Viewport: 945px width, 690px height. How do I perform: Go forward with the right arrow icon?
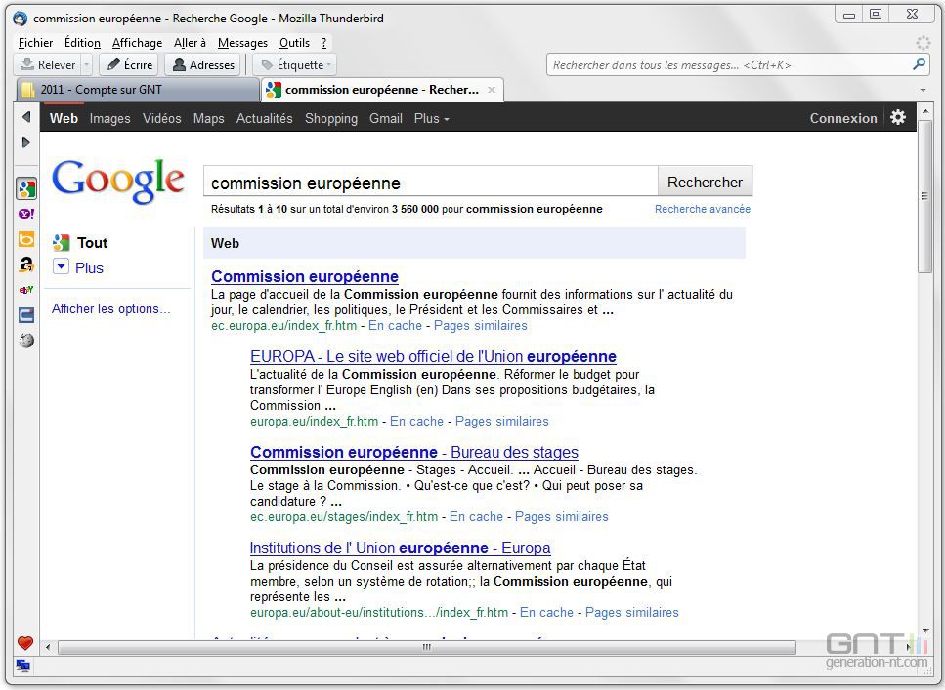point(26,142)
